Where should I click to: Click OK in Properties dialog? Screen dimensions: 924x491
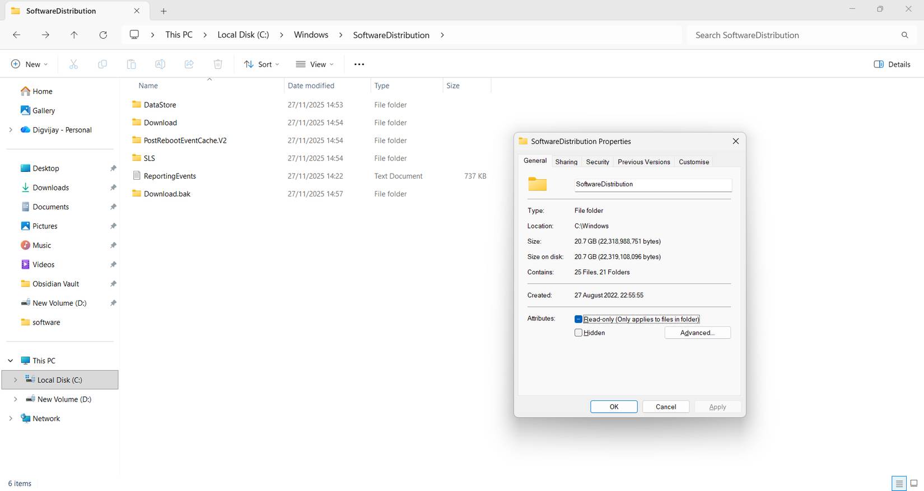614,407
